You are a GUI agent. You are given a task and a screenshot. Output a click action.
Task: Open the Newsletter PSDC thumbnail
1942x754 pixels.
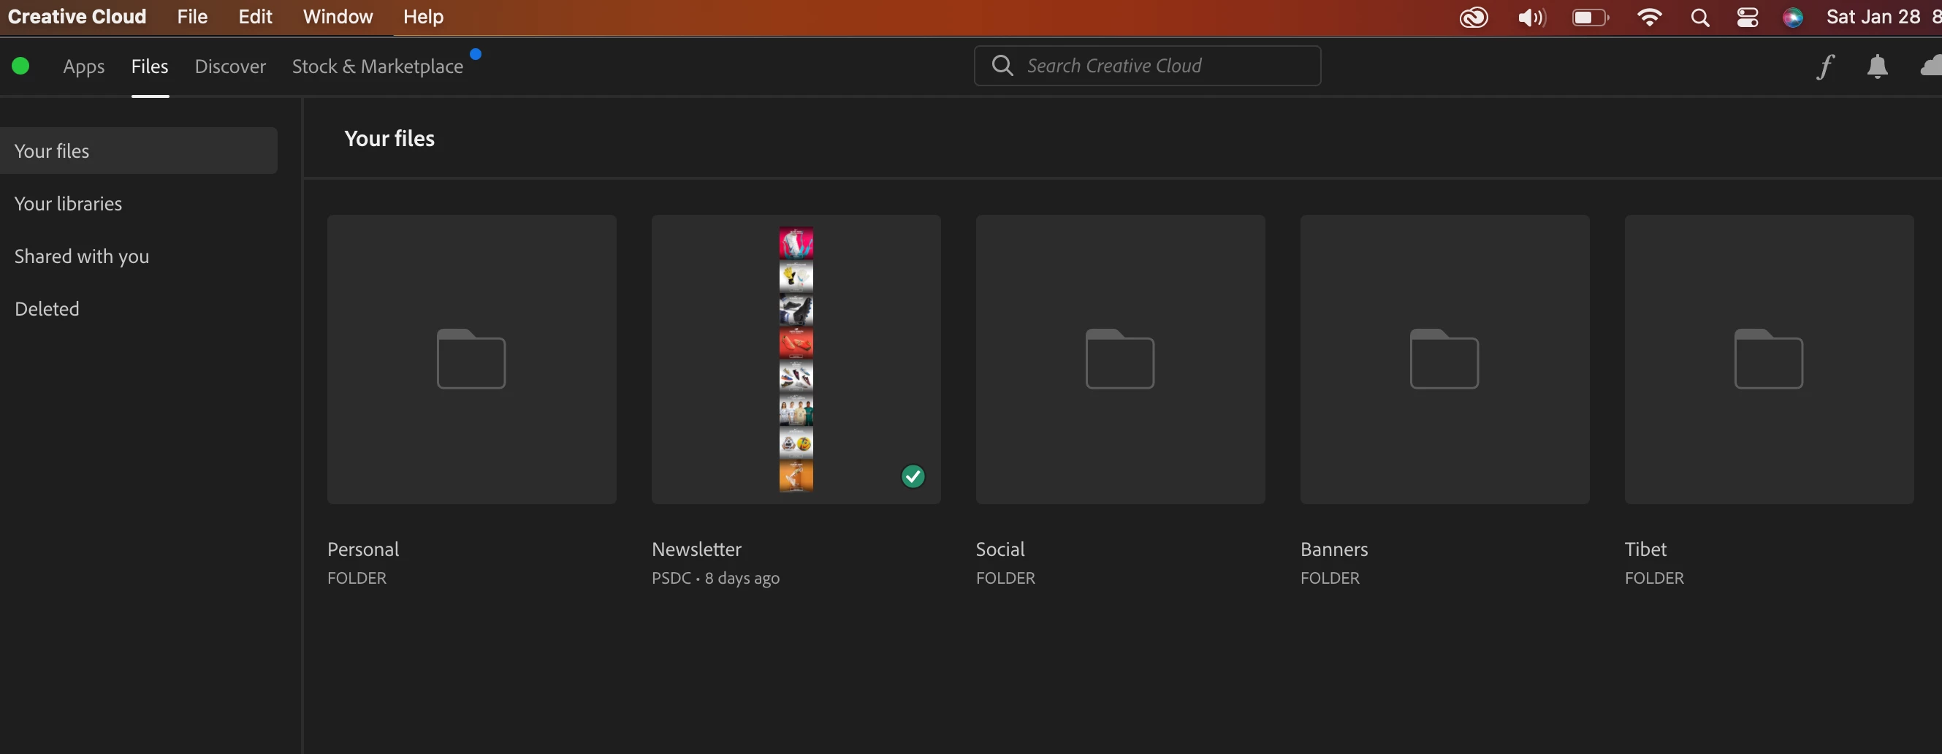click(x=796, y=359)
